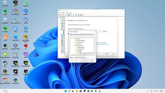The width and height of the screenshot is (165, 93).
Task: Click Cancel in the Update Drivers wizard
Action: (x=113, y=54)
